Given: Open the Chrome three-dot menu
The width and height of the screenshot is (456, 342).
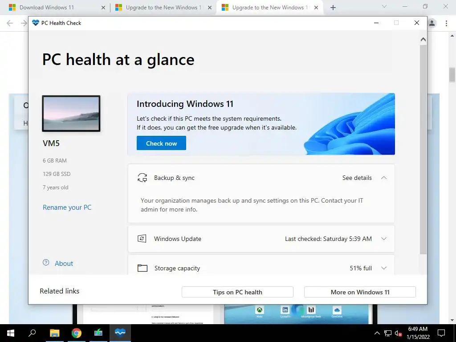Looking at the screenshot, I should (x=446, y=23).
